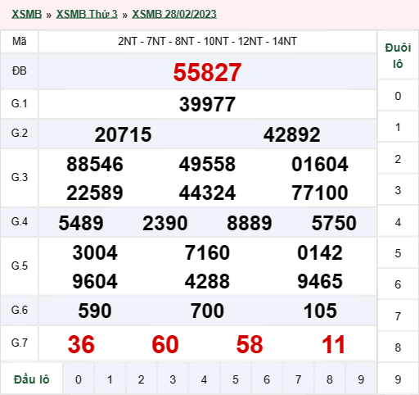Screen dimensions: 419x395
Task: Click the Đuôi lô column header
Action: (398, 56)
